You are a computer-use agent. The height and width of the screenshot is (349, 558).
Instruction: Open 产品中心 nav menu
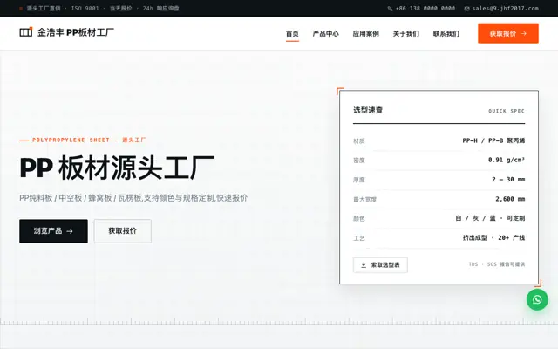(325, 33)
